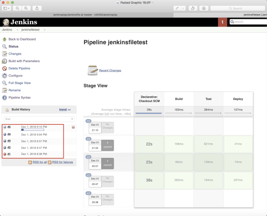Viewport: 267px width, 216px height.
Task: Click the red notification badge showing 1
Action: coord(222,22)
